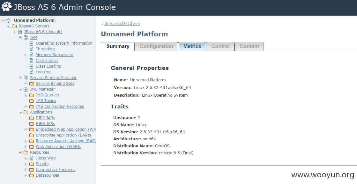
Task: Open the Threading link
Action: click(45, 49)
